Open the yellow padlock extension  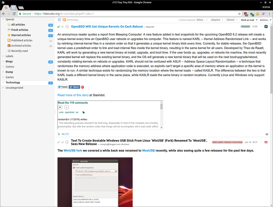tap(257, 14)
